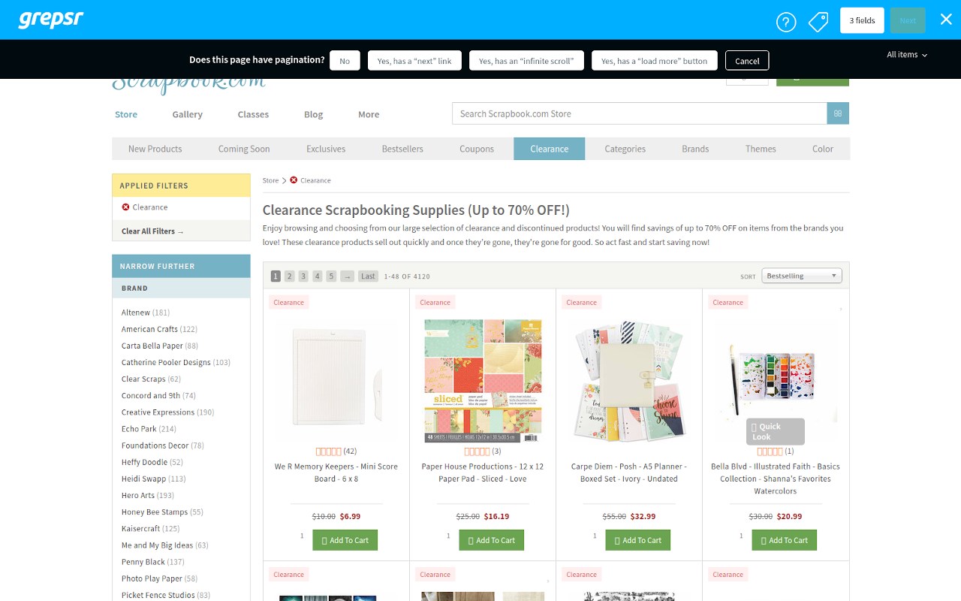Focus the Search Scrapbook.com Store field
This screenshot has width=961, height=601.
point(639,113)
